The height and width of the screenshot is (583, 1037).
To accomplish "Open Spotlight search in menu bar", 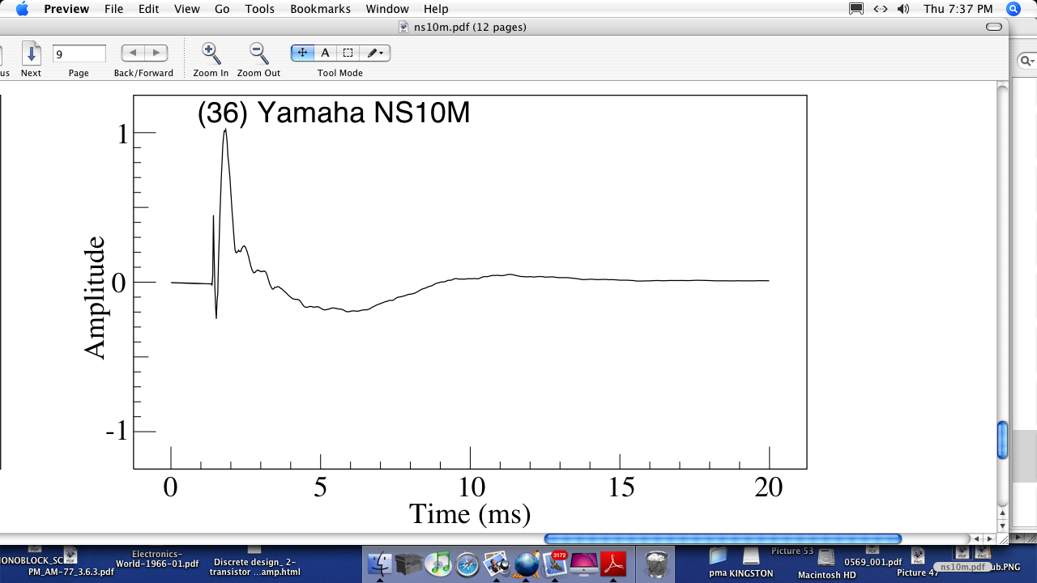I will [1014, 9].
